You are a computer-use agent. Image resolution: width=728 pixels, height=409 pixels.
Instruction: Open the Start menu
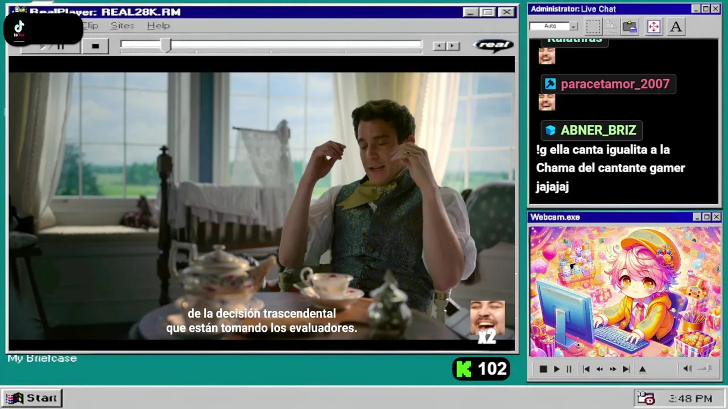32,398
